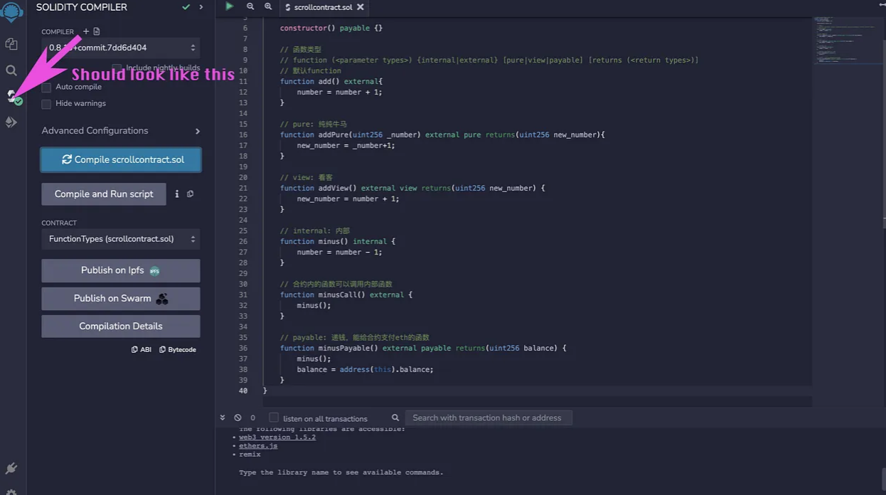Expand Advanced Configurations section
The image size is (886, 495).
pos(121,131)
